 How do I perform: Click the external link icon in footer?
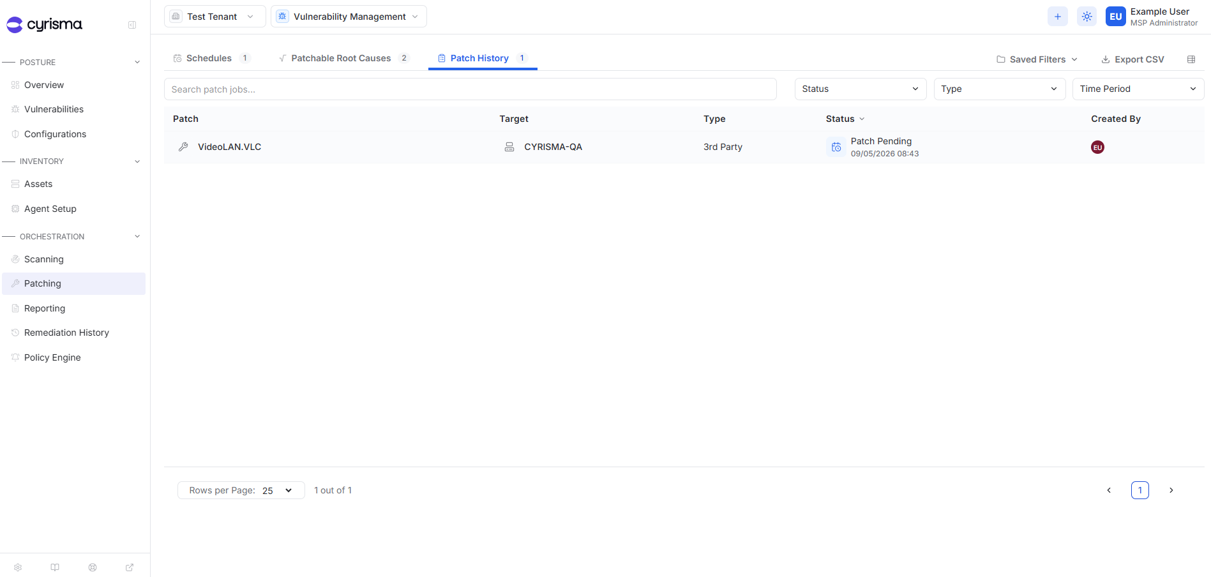click(130, 567)
